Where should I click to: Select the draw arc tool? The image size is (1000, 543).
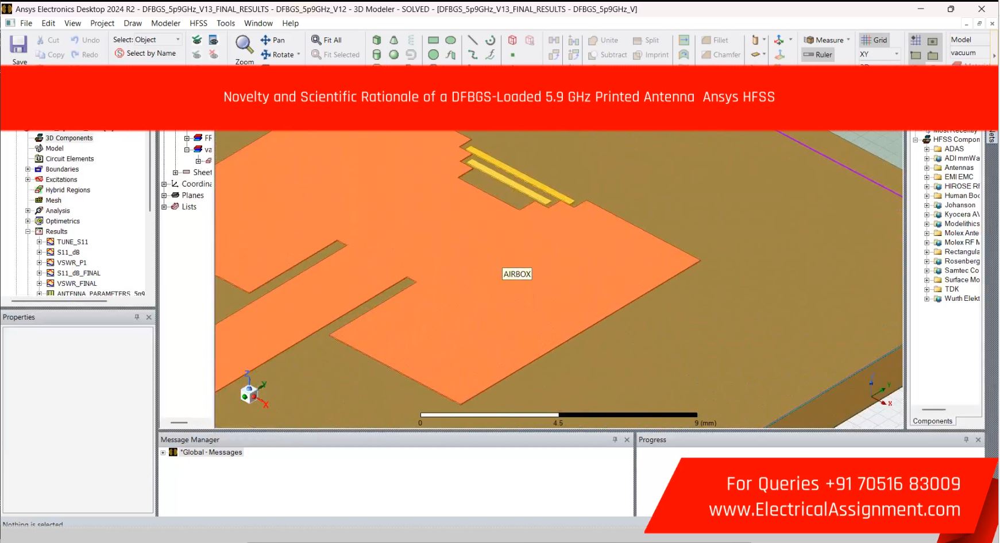tap(491, 40)
